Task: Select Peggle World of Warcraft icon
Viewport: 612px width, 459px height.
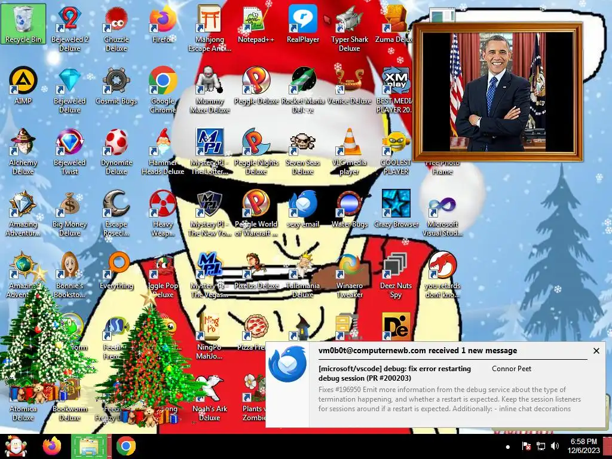Action: 256,213
